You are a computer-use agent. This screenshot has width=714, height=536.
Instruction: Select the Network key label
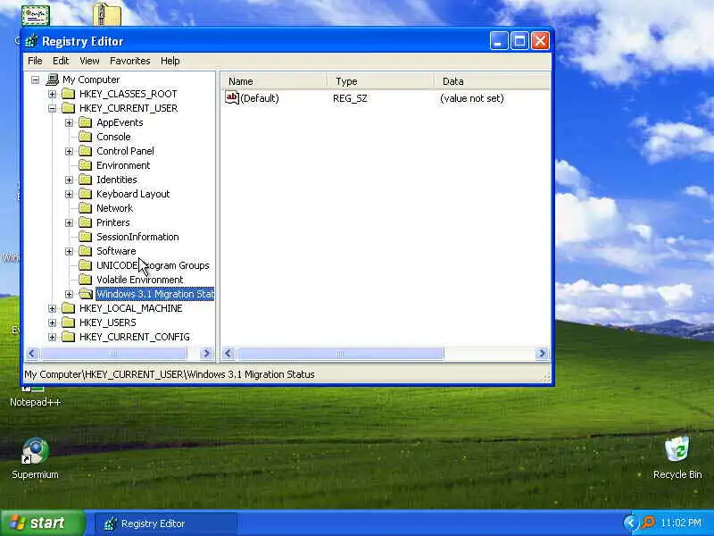click(114, 208)
